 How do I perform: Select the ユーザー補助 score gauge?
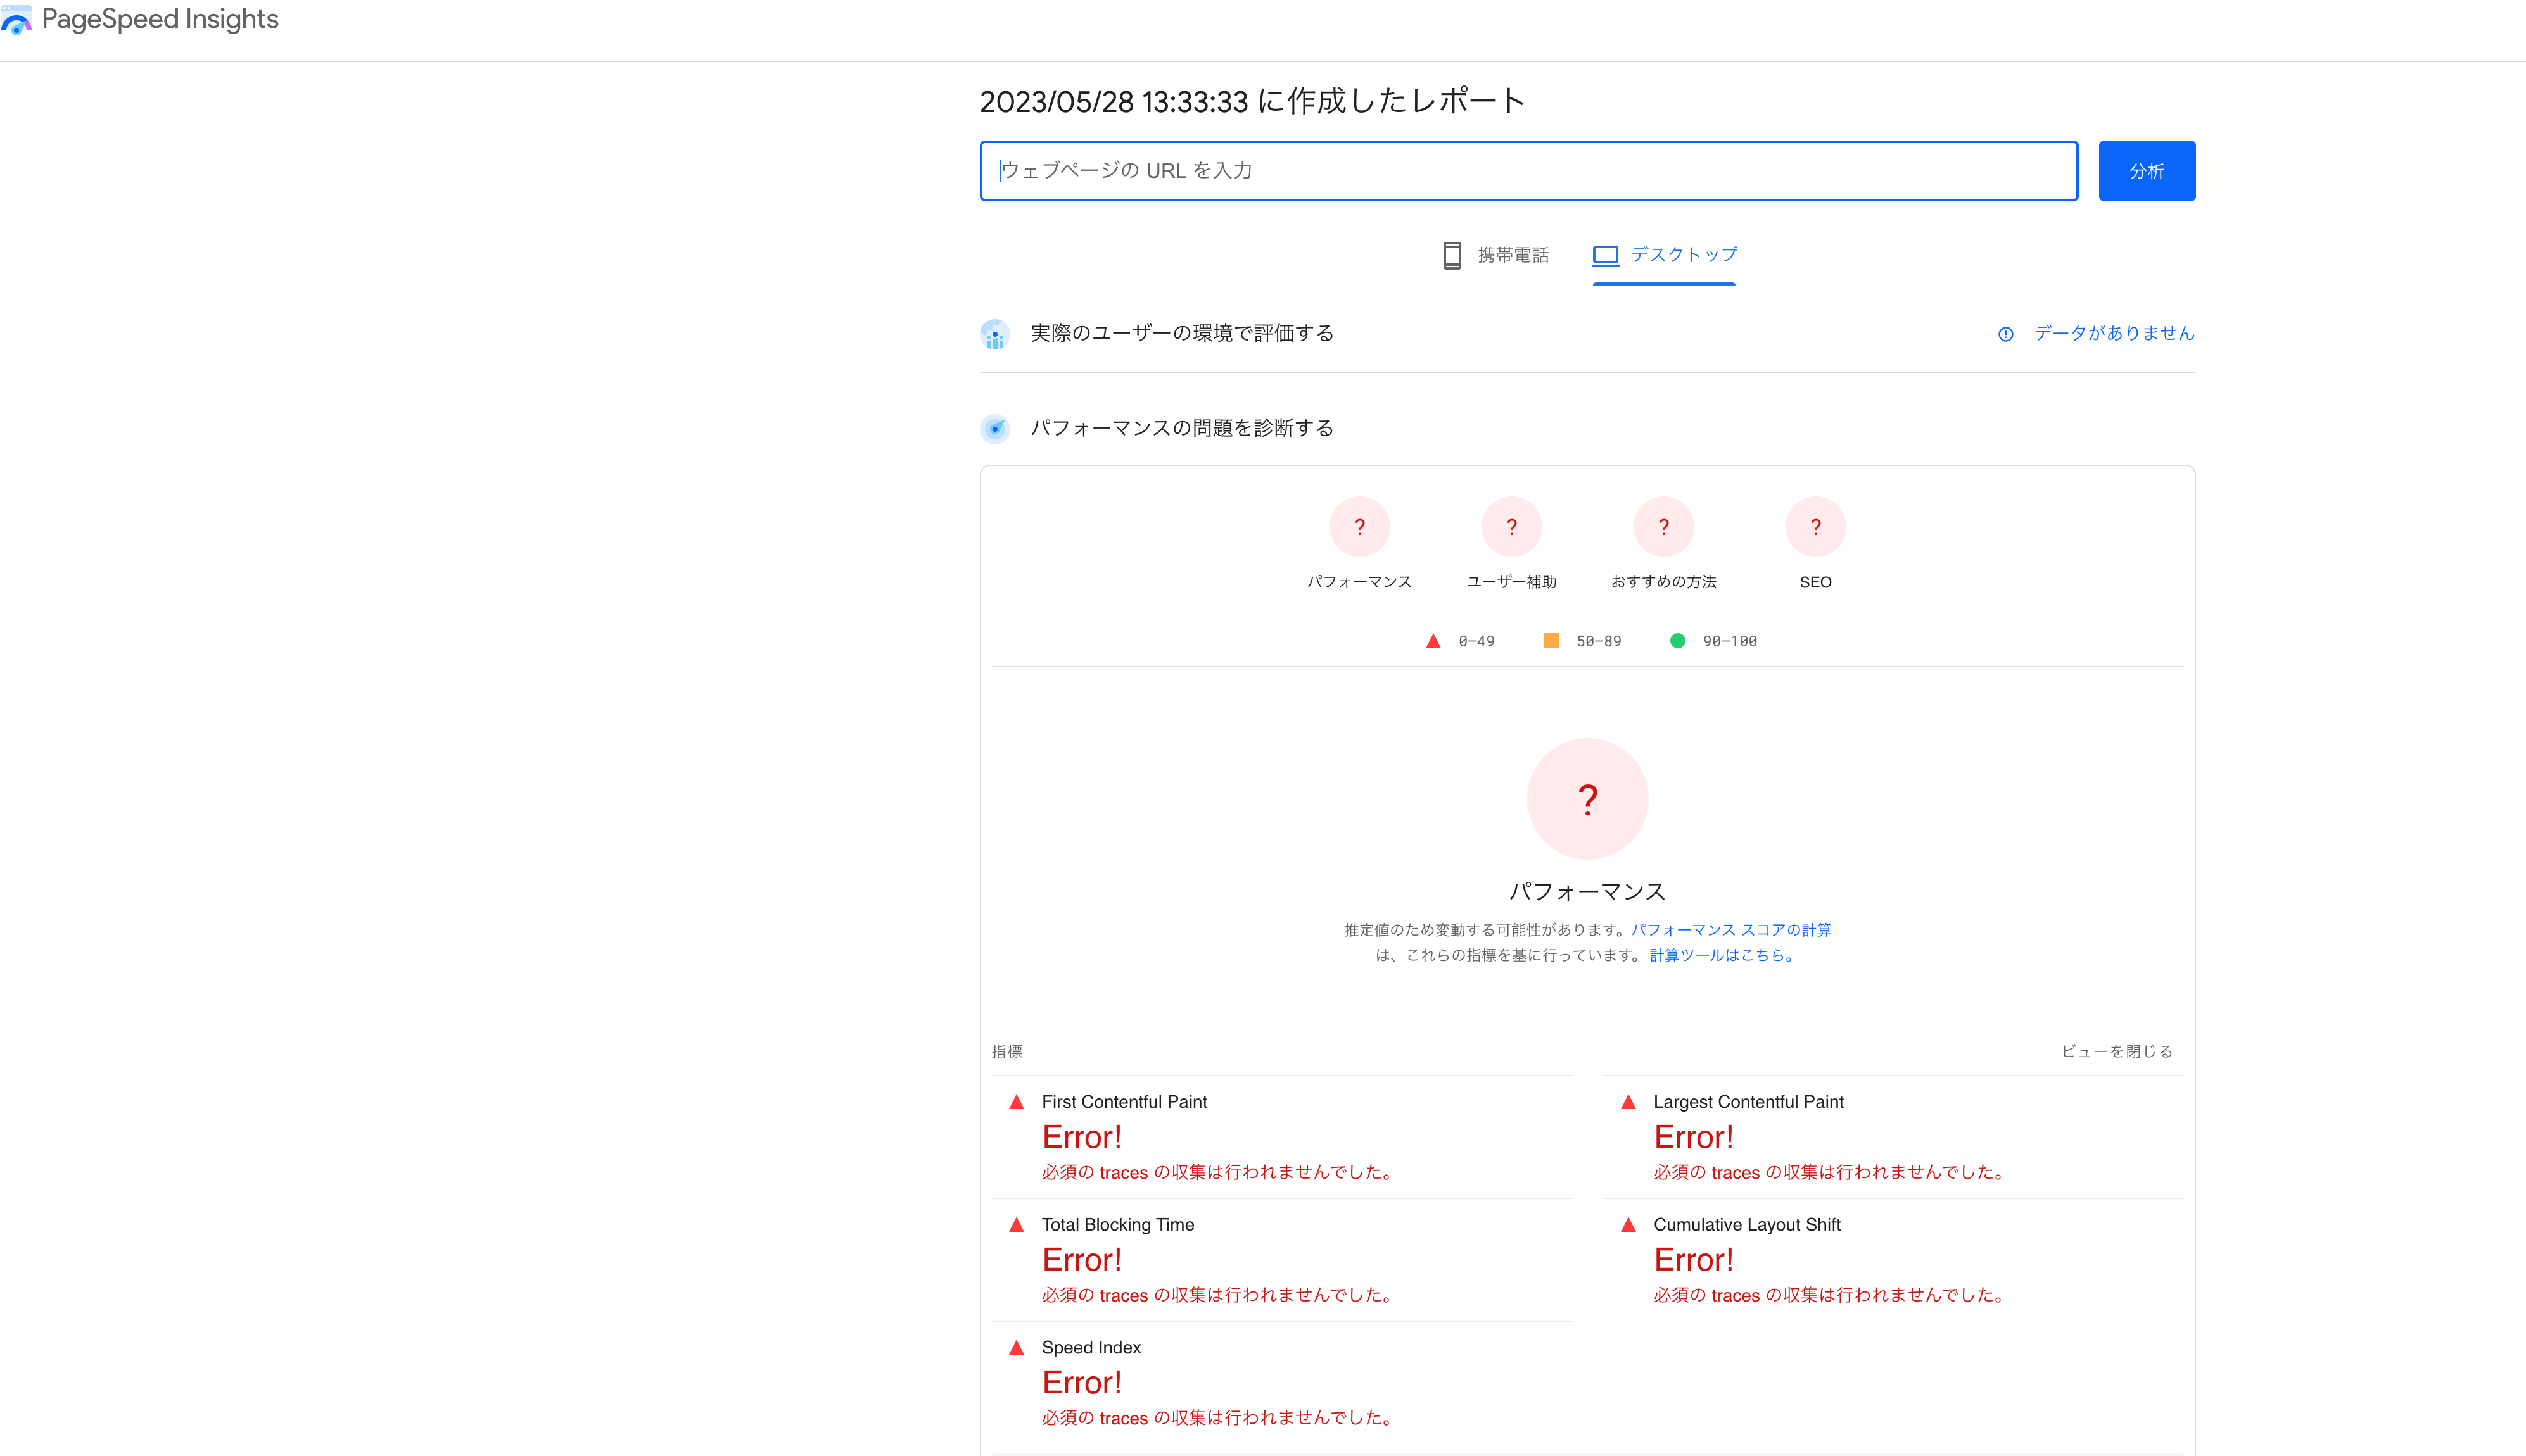click(x=1511, y=527)
